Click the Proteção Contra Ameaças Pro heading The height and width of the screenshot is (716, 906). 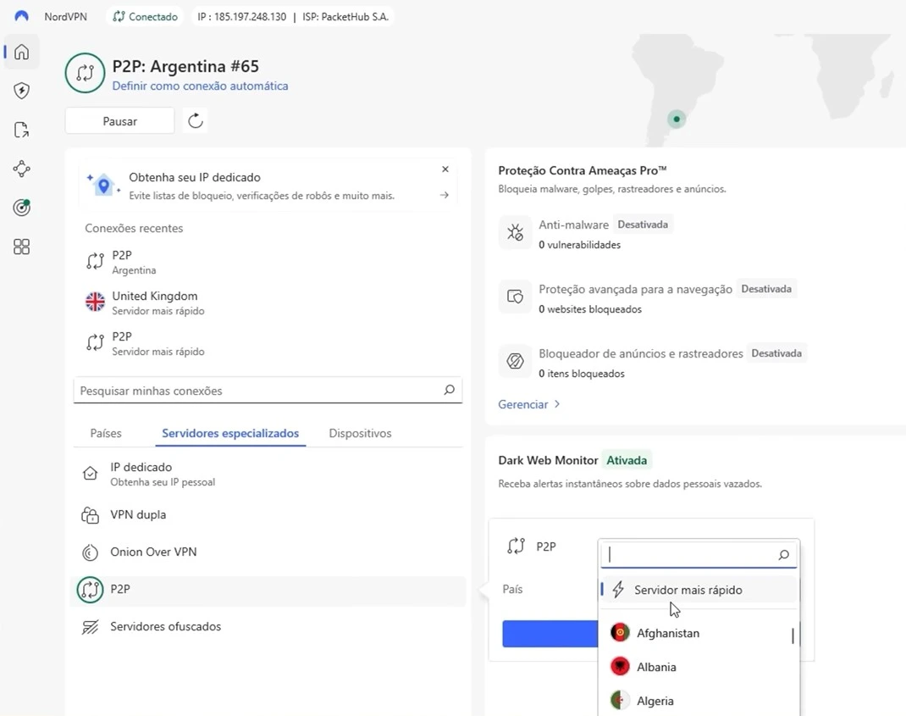(x=583, y=170)
